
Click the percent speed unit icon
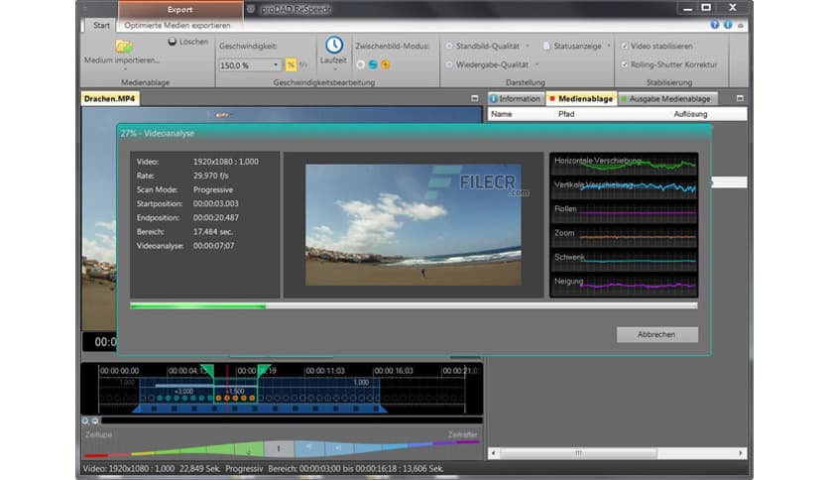(291, 64)
